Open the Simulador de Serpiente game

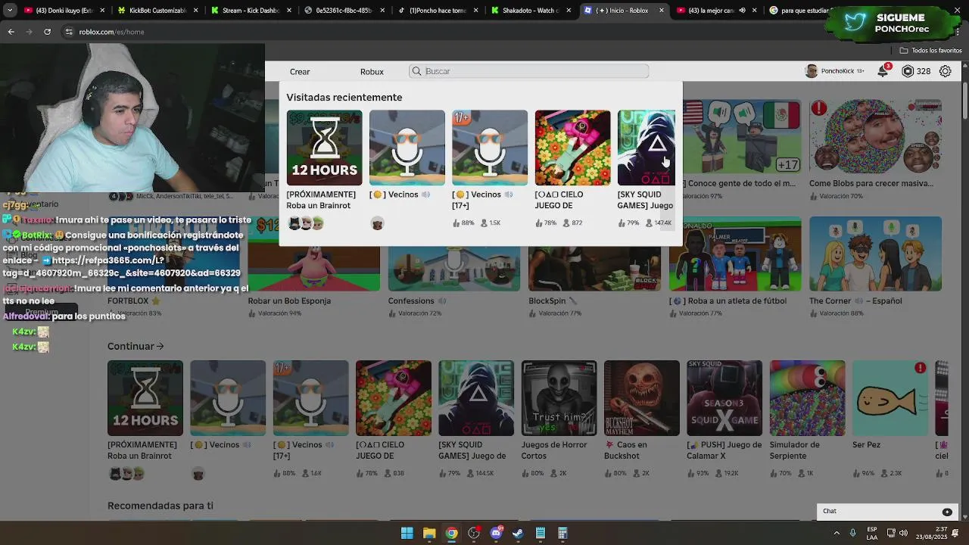click(x=807, y=398)
